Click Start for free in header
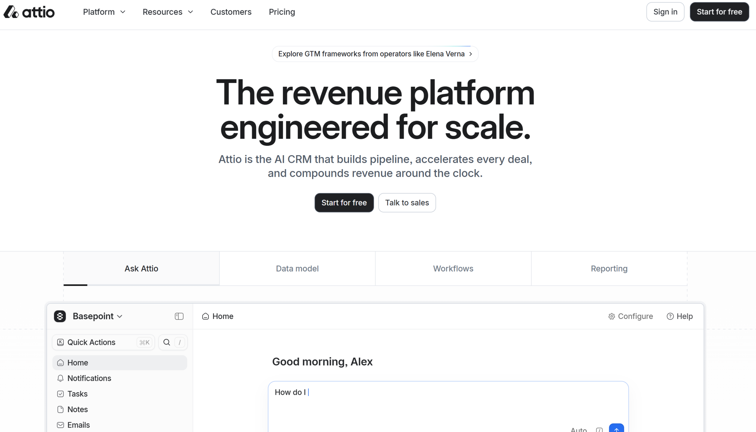The height and width of the screenshot is (432, 756). 719,12
